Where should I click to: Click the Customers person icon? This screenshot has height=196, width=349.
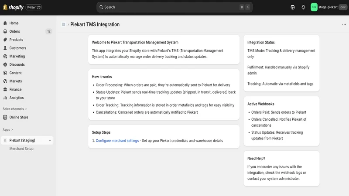pyautogui.click(x=5, y=48)
